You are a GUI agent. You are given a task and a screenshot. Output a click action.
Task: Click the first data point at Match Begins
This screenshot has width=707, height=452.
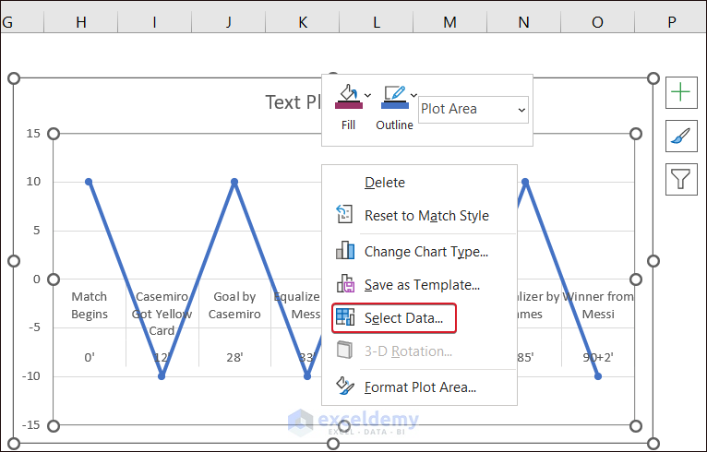pyautogui.click(x=89, y=182)
